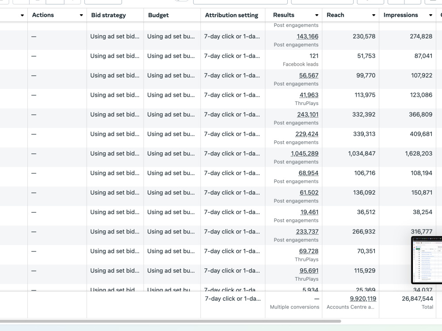Screen dimensions: 442x331
Task: Select reach value 115,929
Action: 365,271
